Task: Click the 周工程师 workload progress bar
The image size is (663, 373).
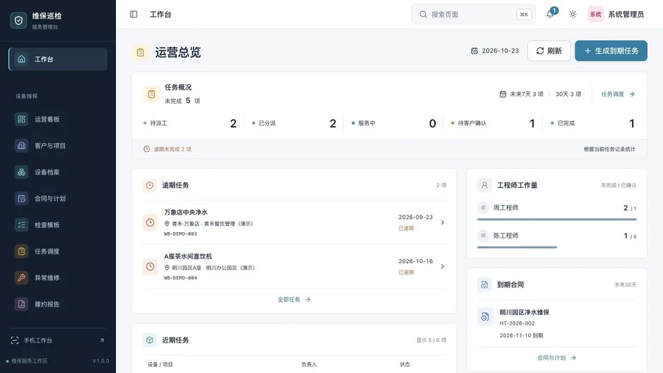Action: pyautogui.click(x=557, y=220)
